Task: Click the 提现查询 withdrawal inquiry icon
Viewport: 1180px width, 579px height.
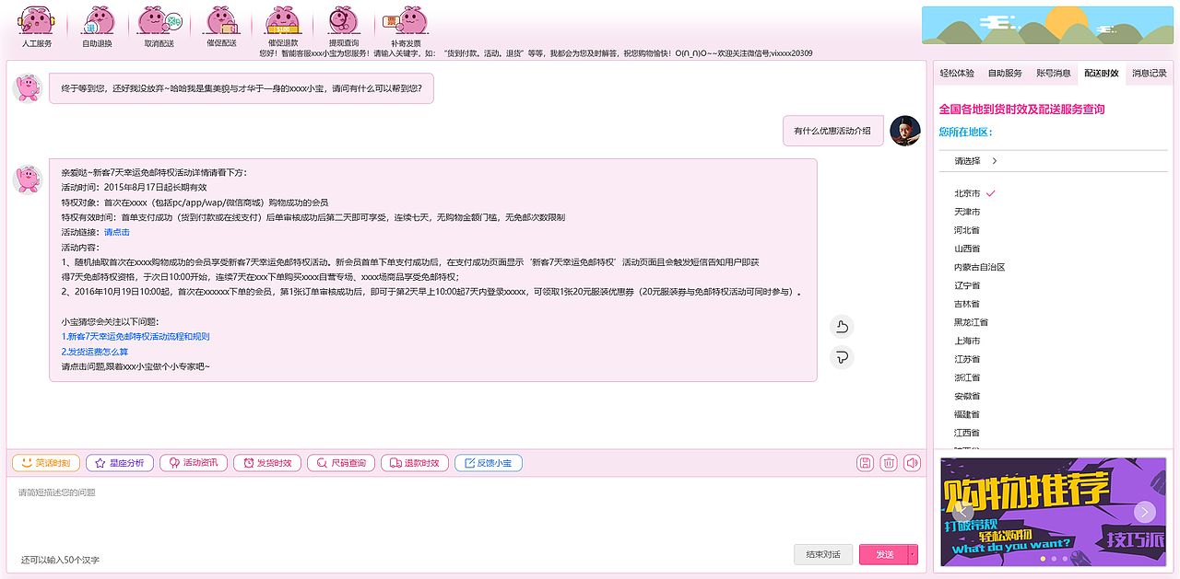Action: (343, 23)
